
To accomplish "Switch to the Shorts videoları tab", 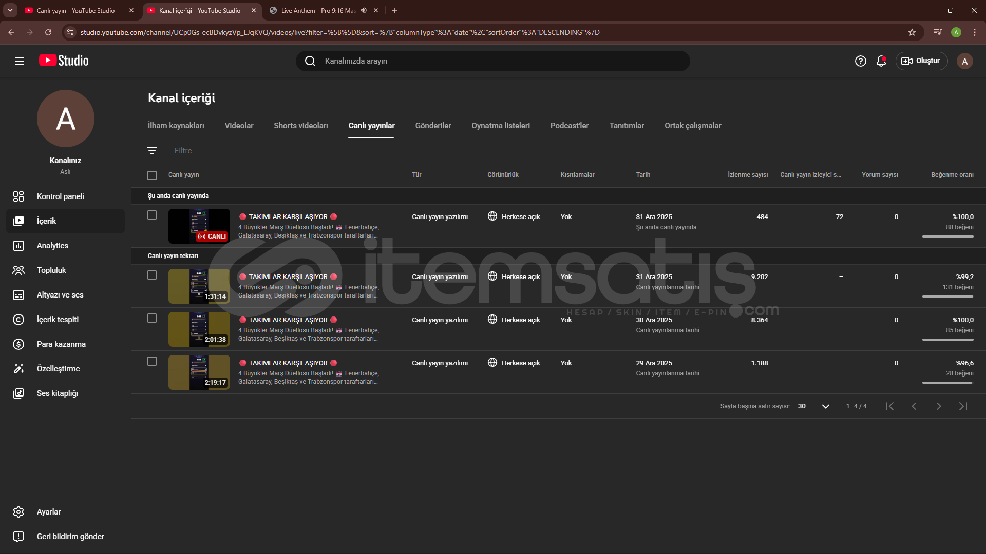I will tap(300, 126).
